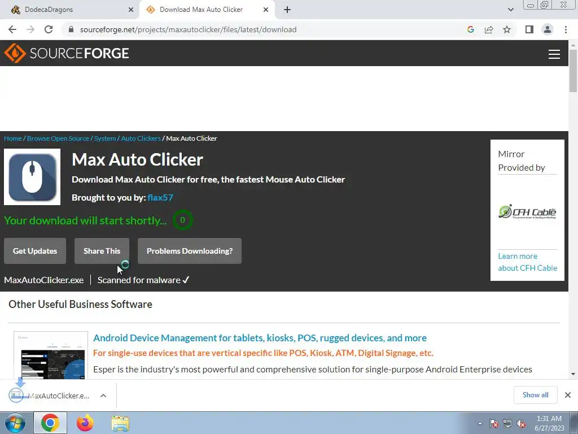
Task: Open Learn more about CFH Cable link
Action: point(528,262)
